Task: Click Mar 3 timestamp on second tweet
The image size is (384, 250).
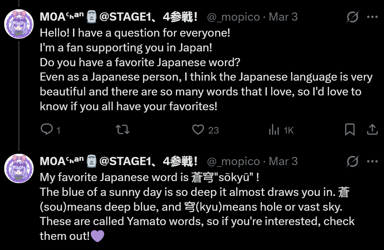Action: coord(283,161)
